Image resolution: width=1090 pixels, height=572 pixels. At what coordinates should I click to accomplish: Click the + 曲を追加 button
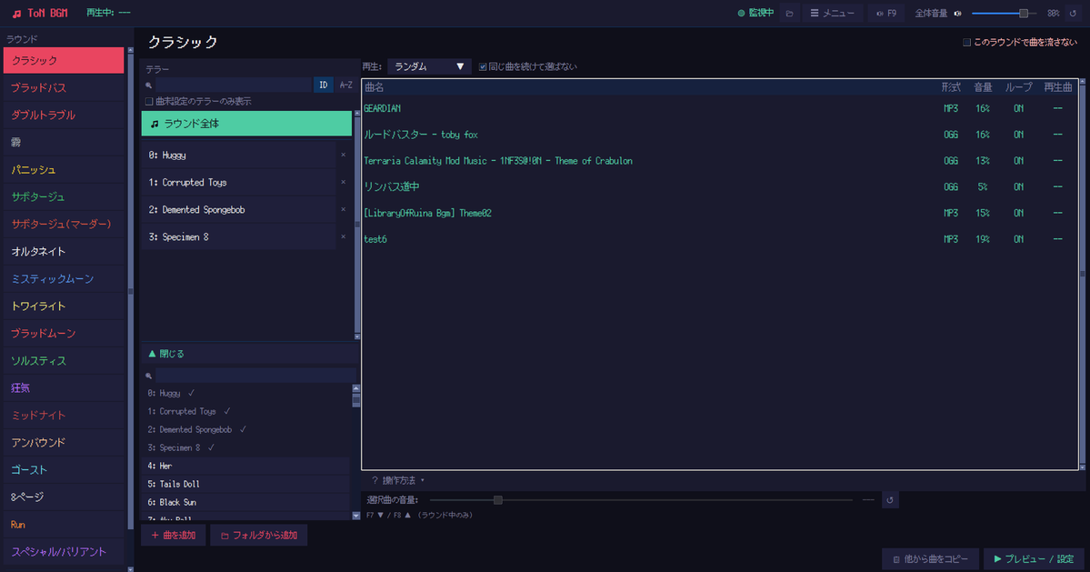coord(173,535)
